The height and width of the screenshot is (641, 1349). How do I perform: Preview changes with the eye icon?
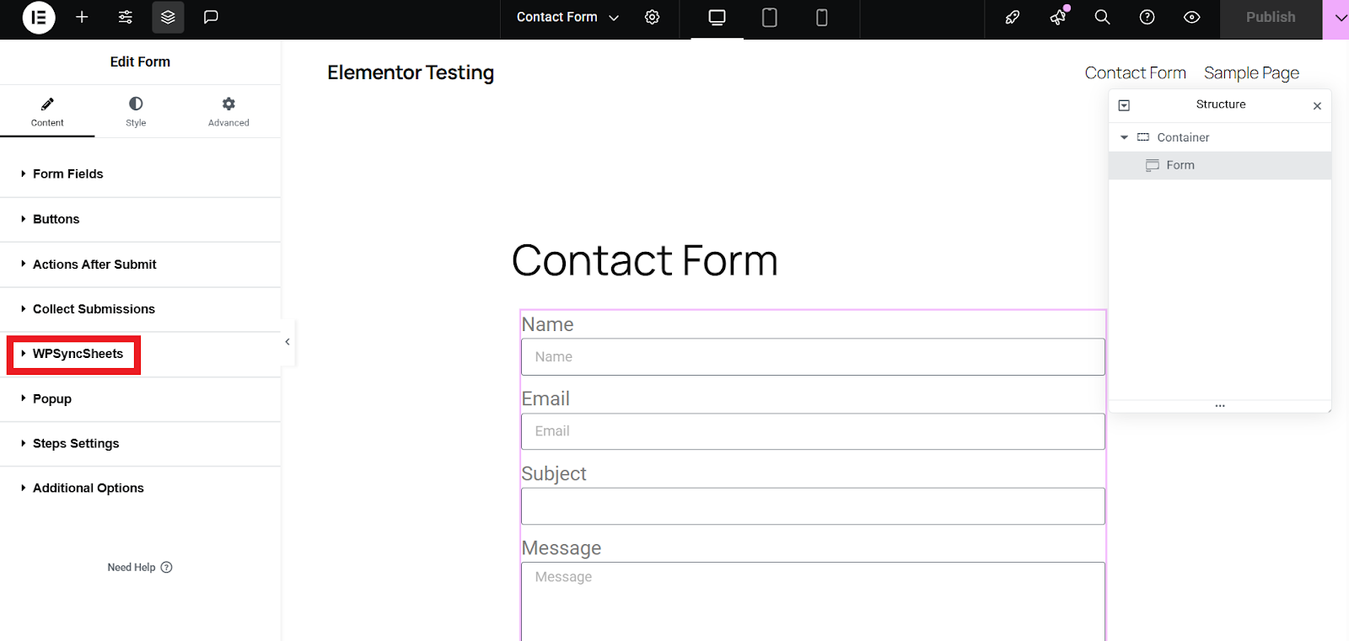pos(1191,17)
